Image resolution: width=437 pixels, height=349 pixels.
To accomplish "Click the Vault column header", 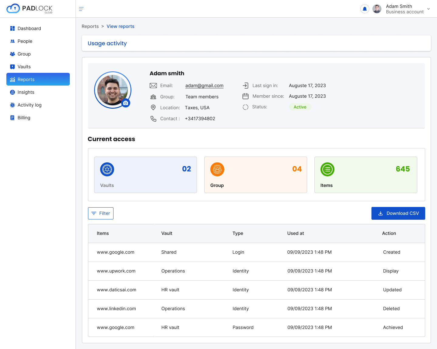I will (167, 233).
